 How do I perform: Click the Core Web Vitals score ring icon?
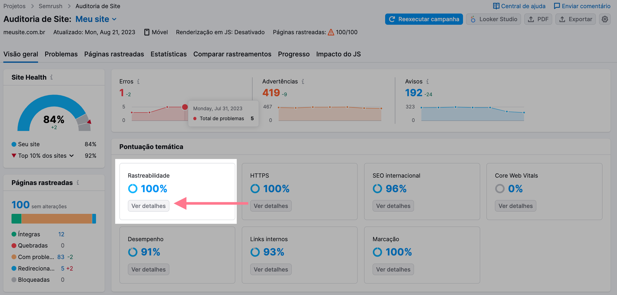point(500,189)
